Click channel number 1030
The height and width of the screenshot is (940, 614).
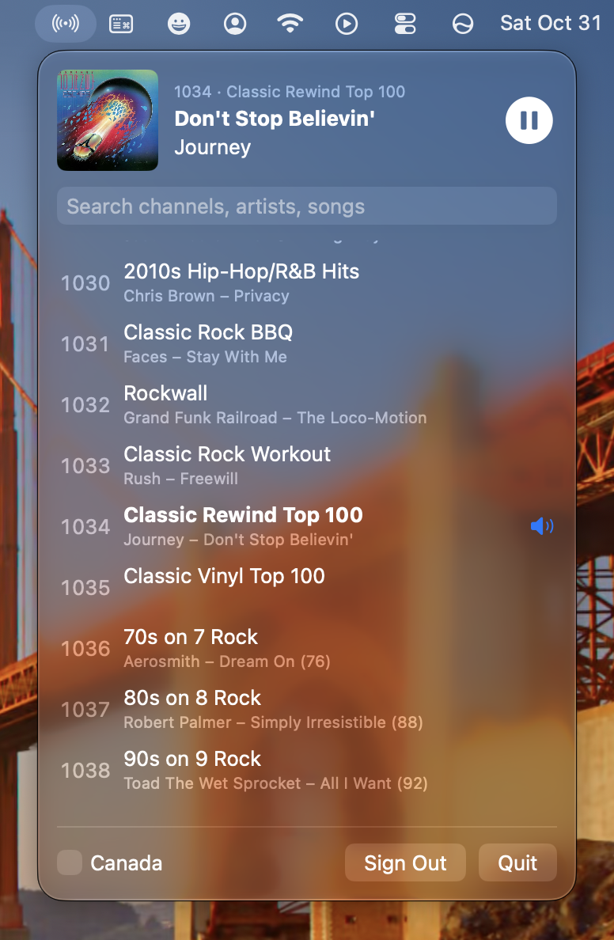pos(85,283)
